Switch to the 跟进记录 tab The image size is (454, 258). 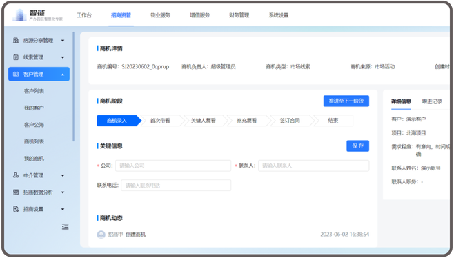[432, 101]
